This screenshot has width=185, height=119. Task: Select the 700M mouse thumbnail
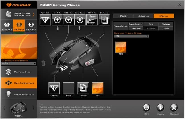[18, 108]
